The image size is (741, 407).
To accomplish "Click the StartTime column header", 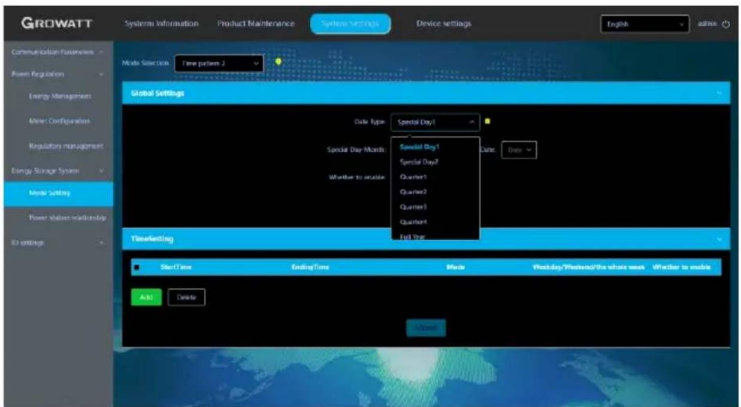I will tap(176, 267).
